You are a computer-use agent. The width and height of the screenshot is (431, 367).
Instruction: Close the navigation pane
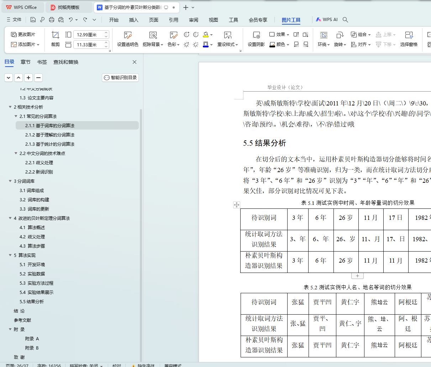point(135,62)
